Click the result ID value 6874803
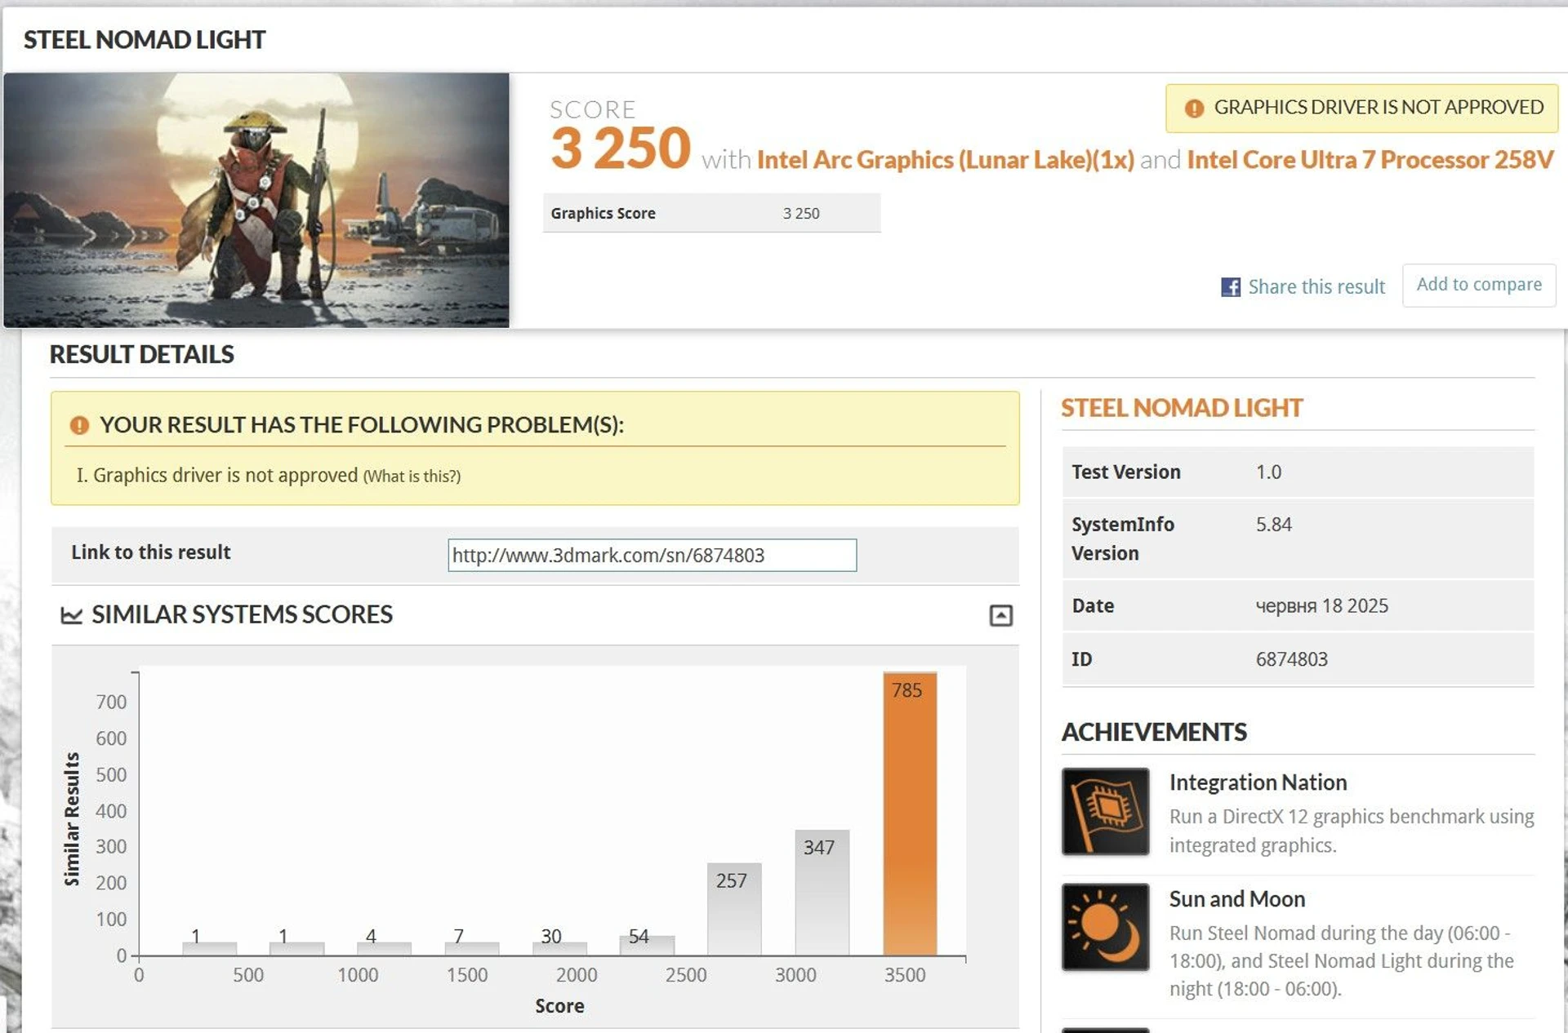This screenshot has height=1033, width=1568. (x=1291, y=659)
